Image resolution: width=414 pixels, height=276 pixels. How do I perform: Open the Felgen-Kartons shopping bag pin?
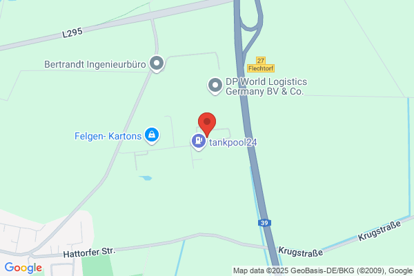[152, 135]
